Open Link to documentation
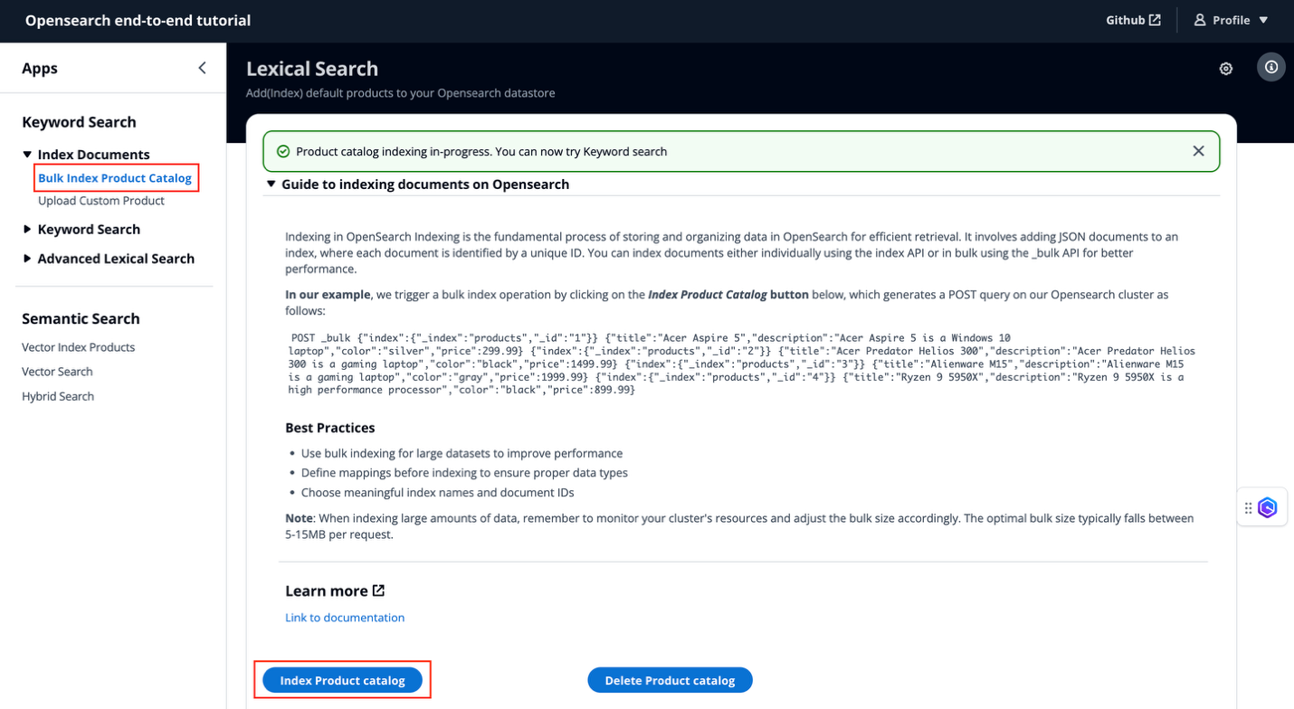The width and height of the screenshot is (1294, 709). pos(345,617)
